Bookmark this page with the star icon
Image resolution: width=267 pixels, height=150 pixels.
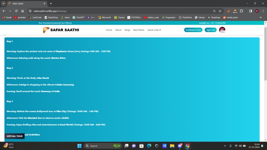tap(220, 11)
